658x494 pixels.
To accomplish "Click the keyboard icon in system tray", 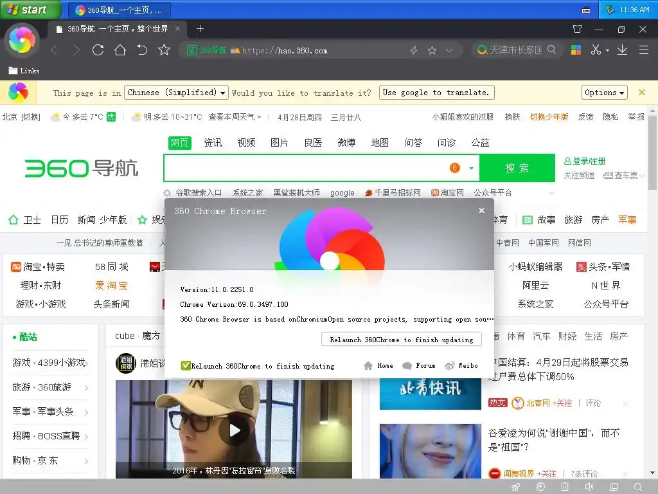I will point(586,10).
